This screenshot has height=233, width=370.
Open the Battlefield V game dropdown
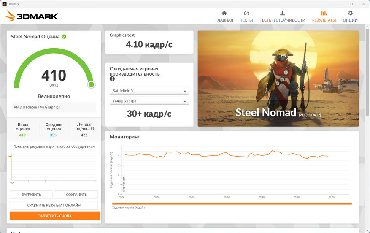[x=149, y=91]
